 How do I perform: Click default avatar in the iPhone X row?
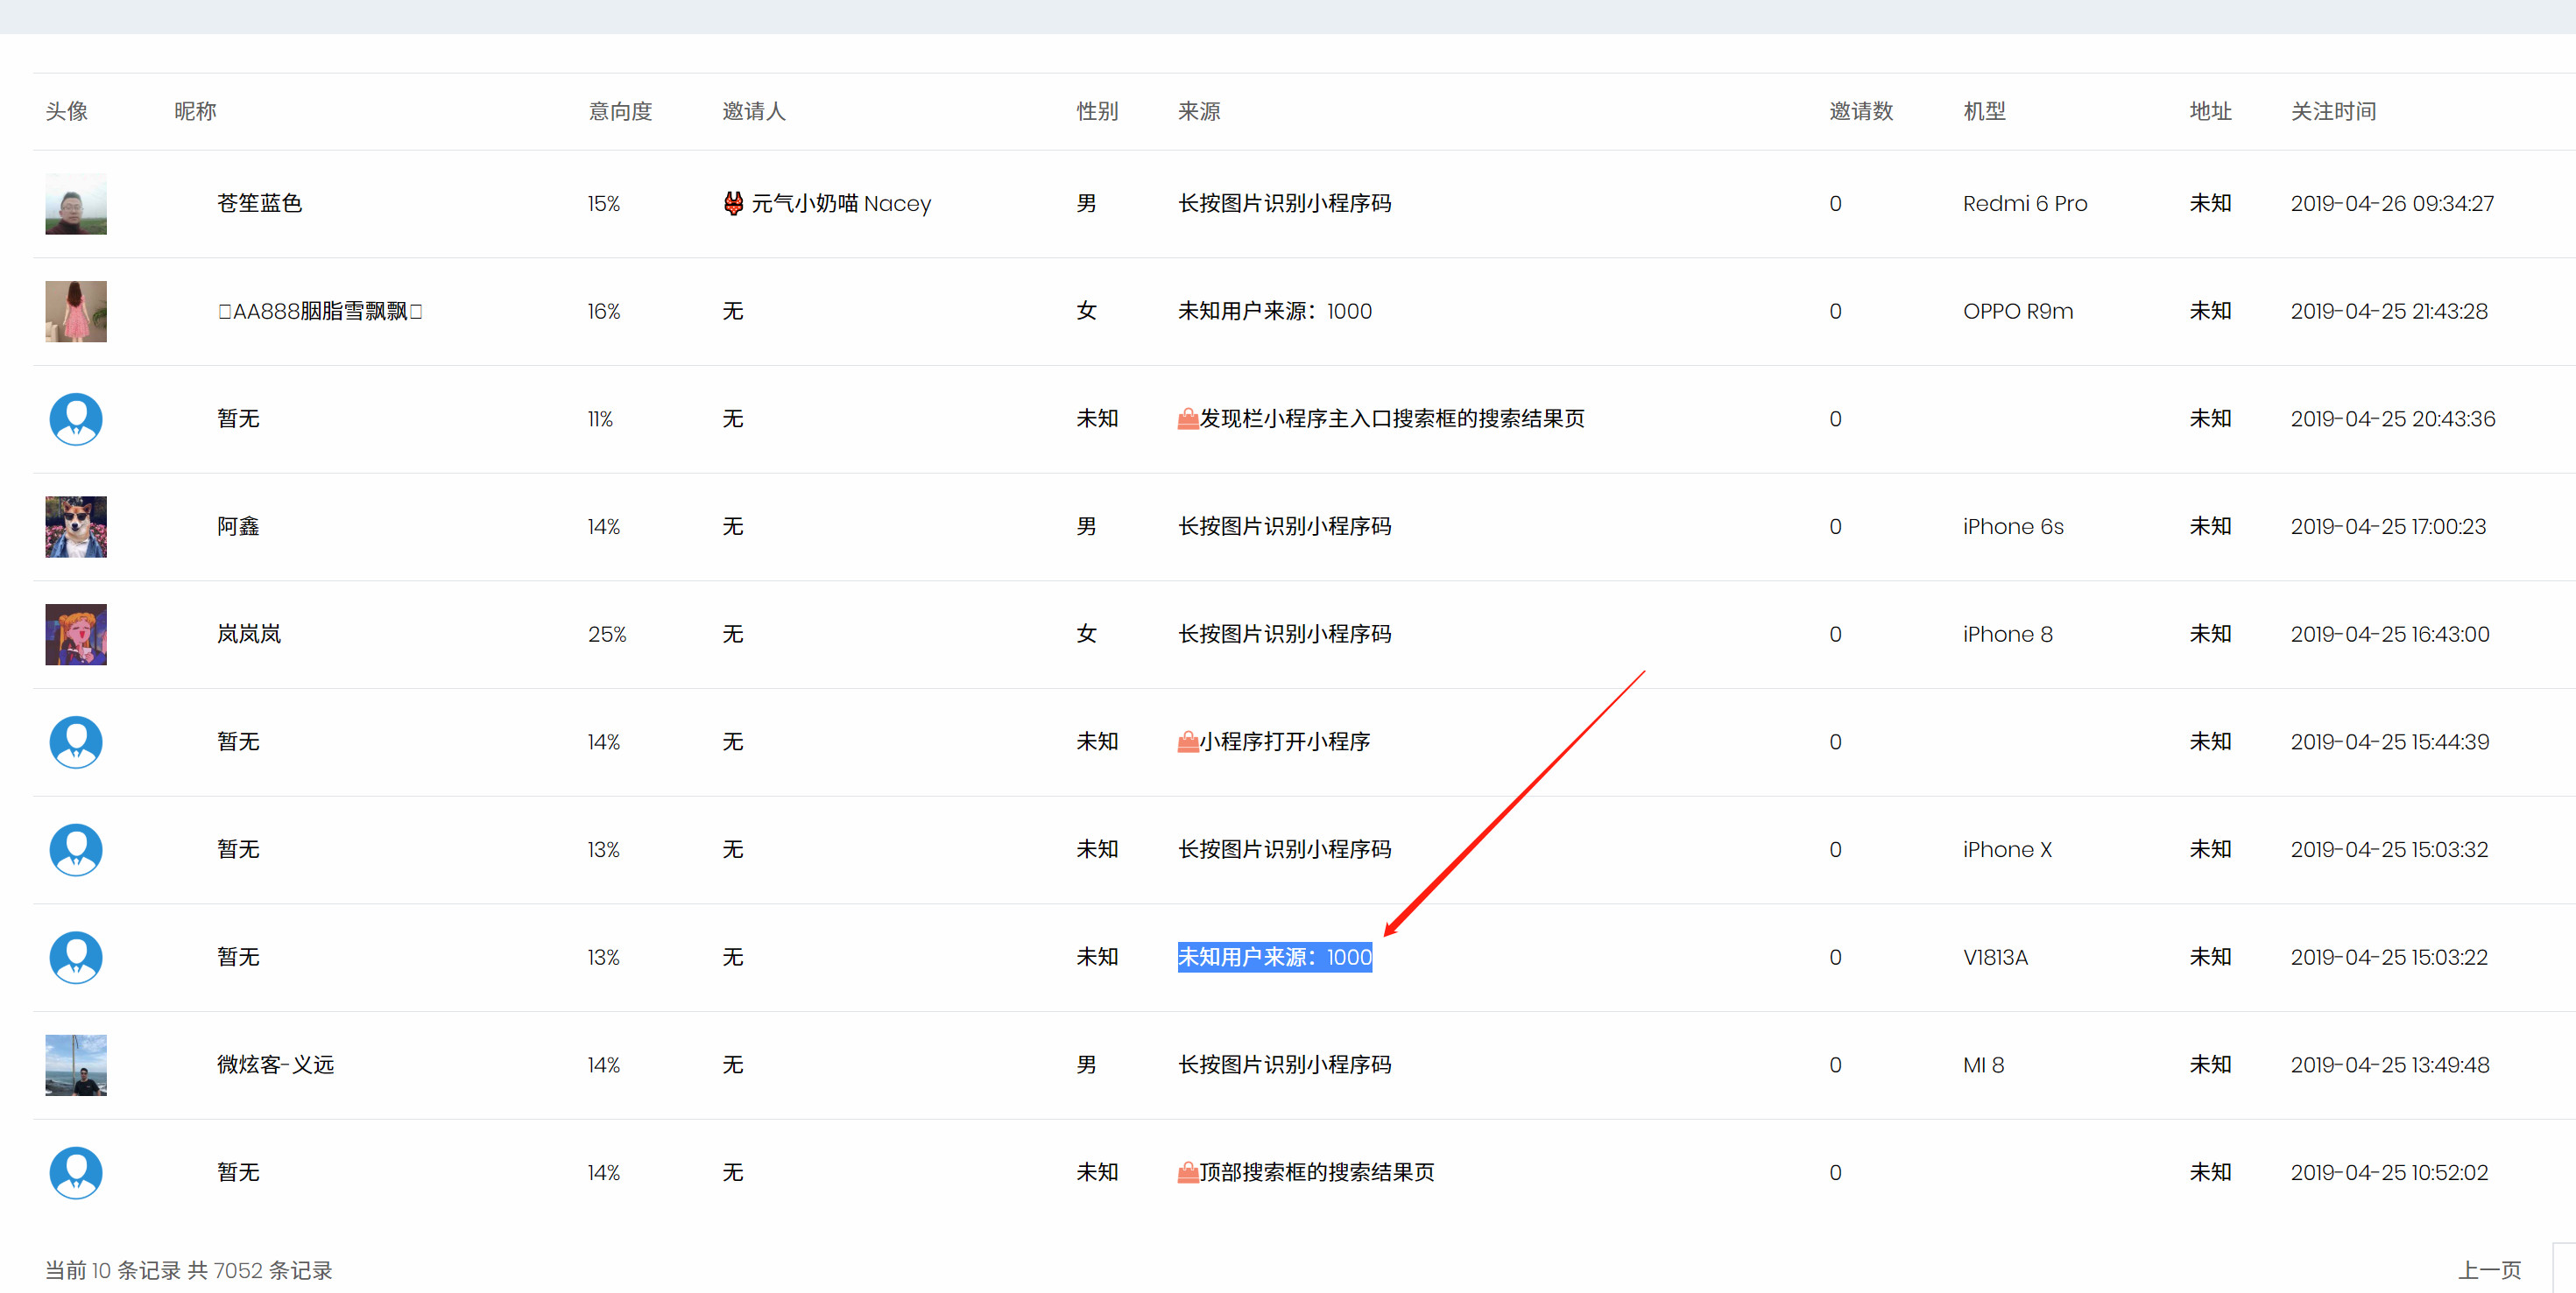tap(76, 849)
